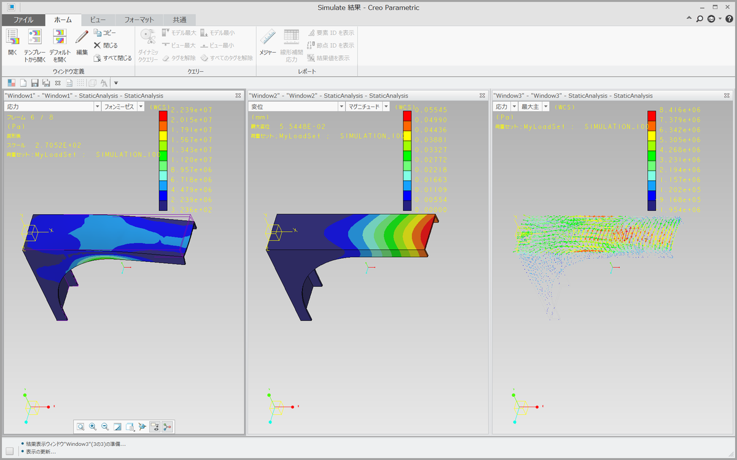The image size is (737, 460).
Task: Toggle 節点 ID を表示 (Show Node IDs)
Action: coord(330,45)
